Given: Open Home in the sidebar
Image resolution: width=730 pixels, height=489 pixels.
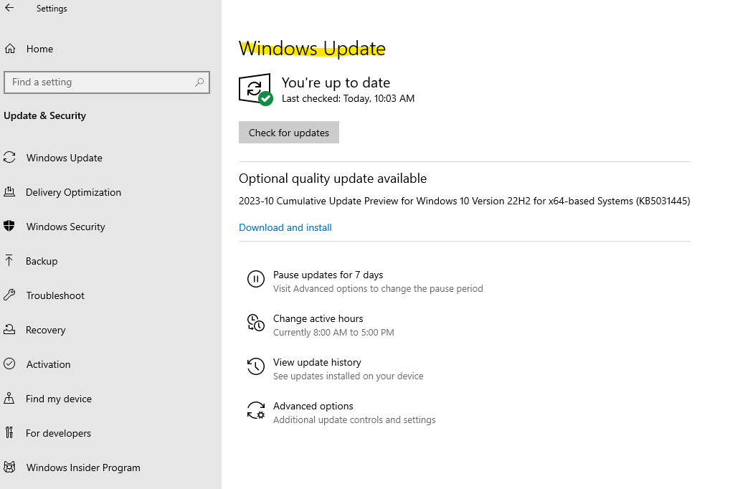Looking at the screenshot, I should (39, 49).
